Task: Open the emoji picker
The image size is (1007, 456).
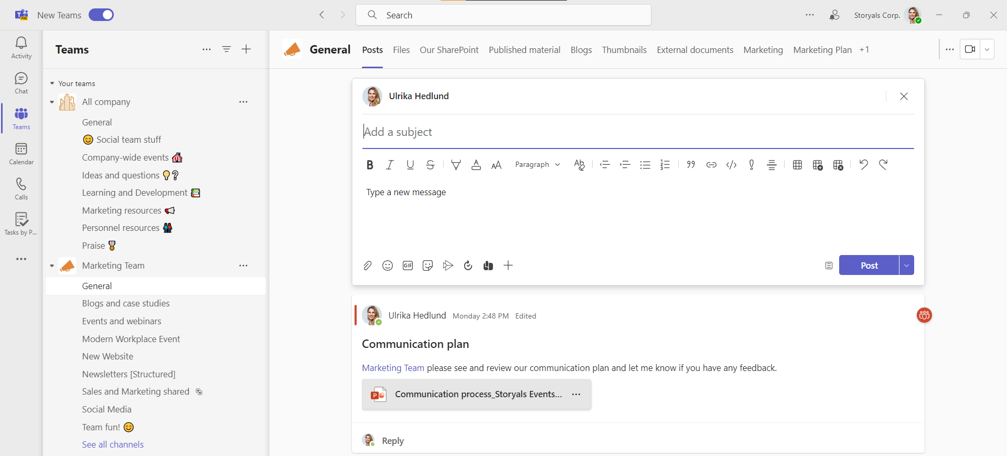Action: pyautogui.click(x=388, y=266)
